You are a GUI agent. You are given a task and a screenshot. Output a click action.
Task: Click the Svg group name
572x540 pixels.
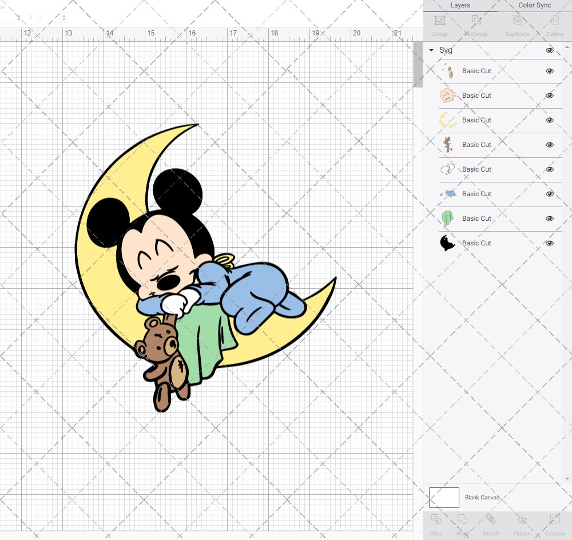click(x=446, y=50)
